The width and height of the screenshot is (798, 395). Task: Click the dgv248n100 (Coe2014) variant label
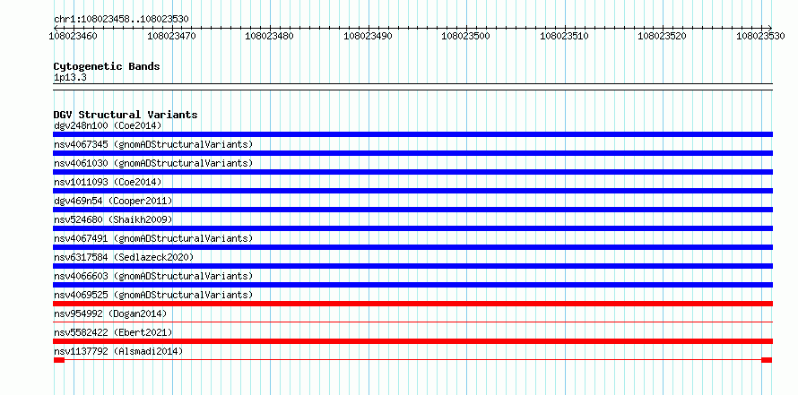[x=108, y=125]
